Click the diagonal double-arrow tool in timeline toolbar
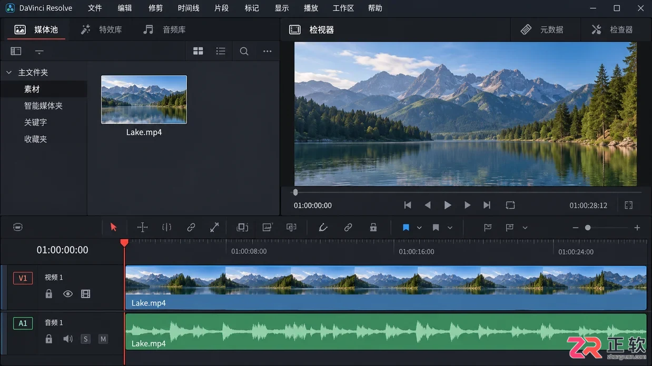This screenshot has width=652, height=366. [214, 227]
